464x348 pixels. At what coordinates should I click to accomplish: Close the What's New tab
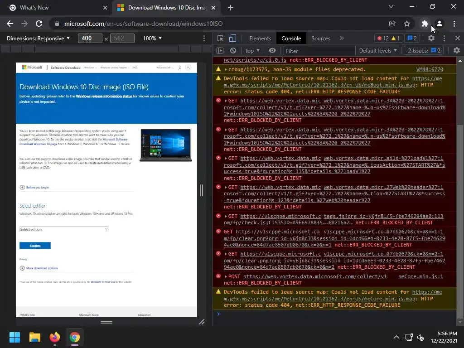[105, 8]
